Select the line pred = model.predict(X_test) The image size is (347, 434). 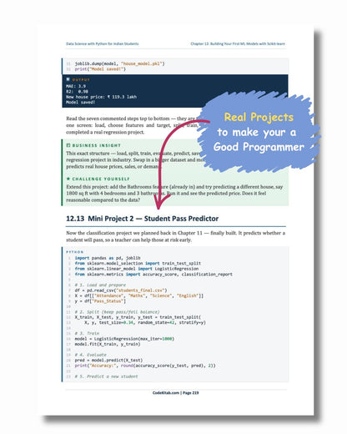click(108, 361)
